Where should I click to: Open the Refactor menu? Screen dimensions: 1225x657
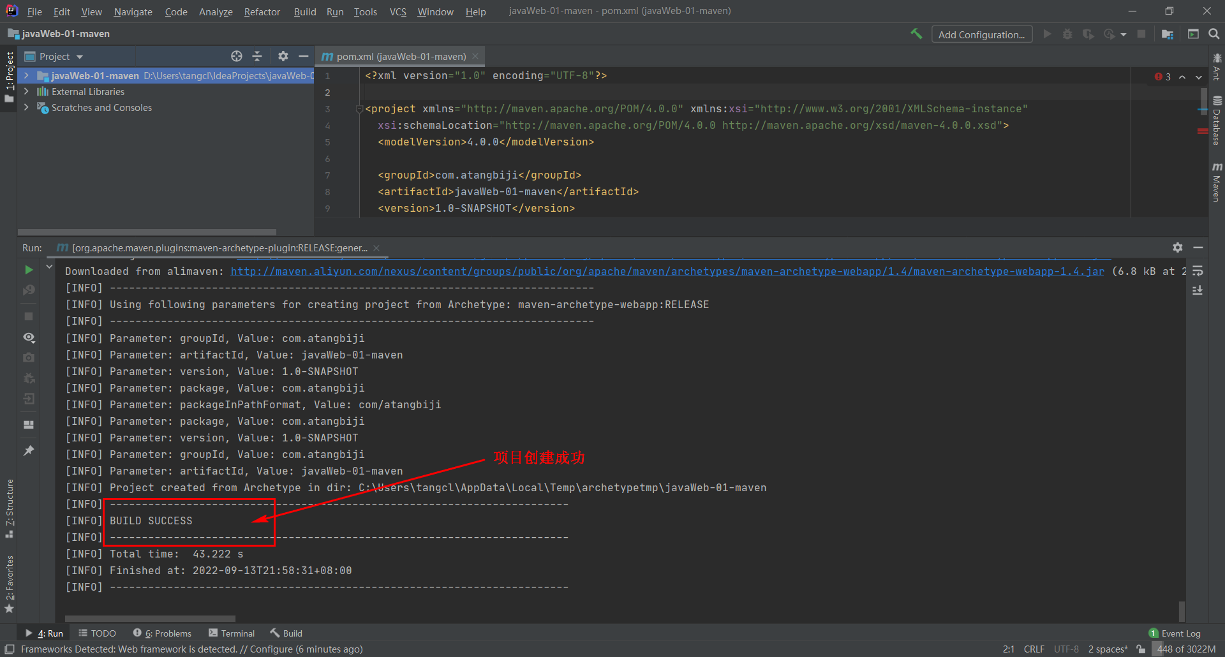coord(262,11)
